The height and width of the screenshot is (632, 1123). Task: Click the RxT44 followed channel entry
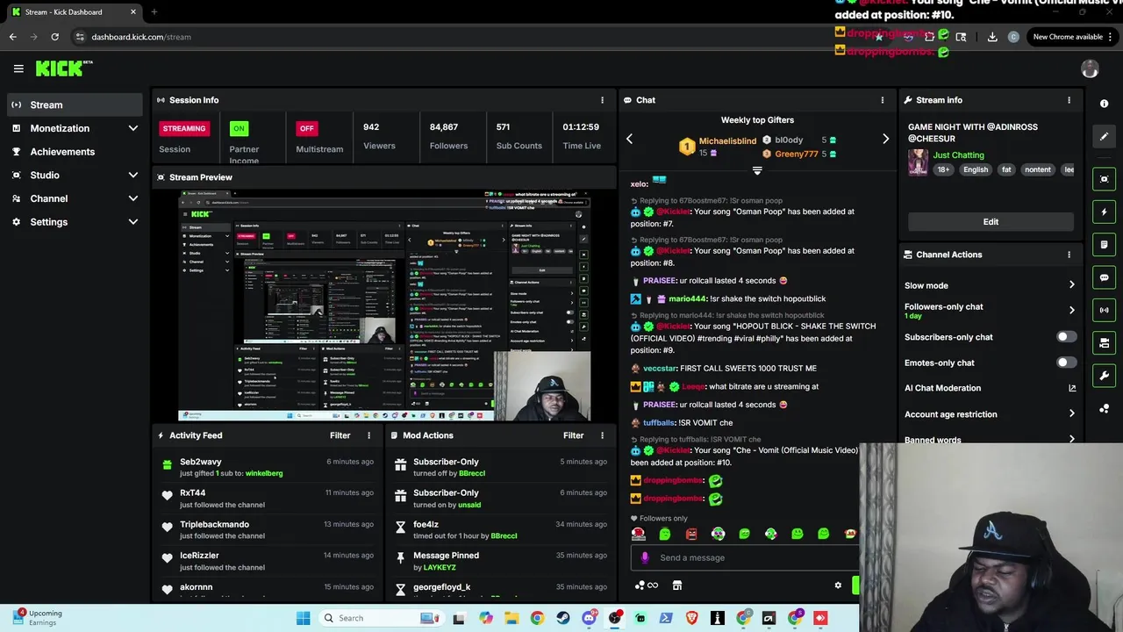pyautogui.click(x=268, y=499)
